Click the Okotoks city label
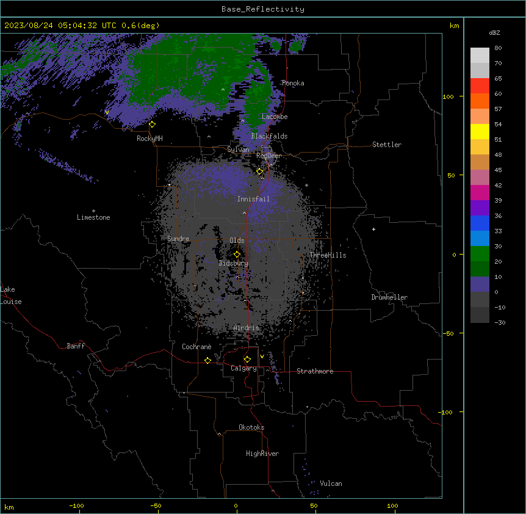The image size is (526, 514). click(251, 427)
